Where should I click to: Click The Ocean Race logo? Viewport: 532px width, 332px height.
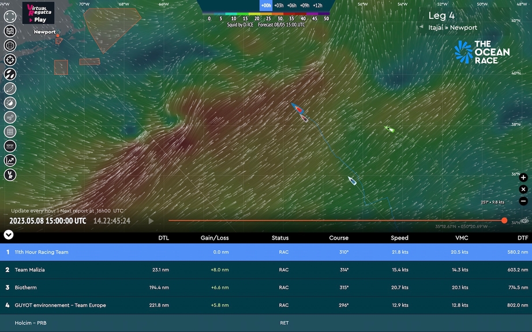tap(482, 52)
